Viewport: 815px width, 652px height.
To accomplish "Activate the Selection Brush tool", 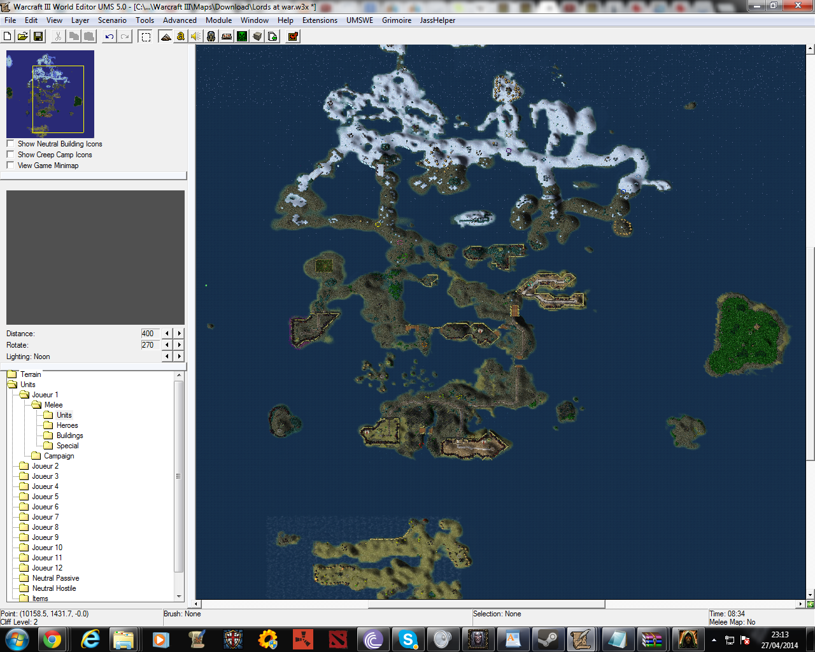I will click(146, 36).
